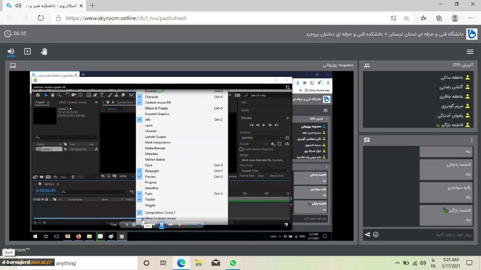The width and height of the screenshot is (481, 270).
Task: Click the screen share laptop icon
Action: coord(13,65)
